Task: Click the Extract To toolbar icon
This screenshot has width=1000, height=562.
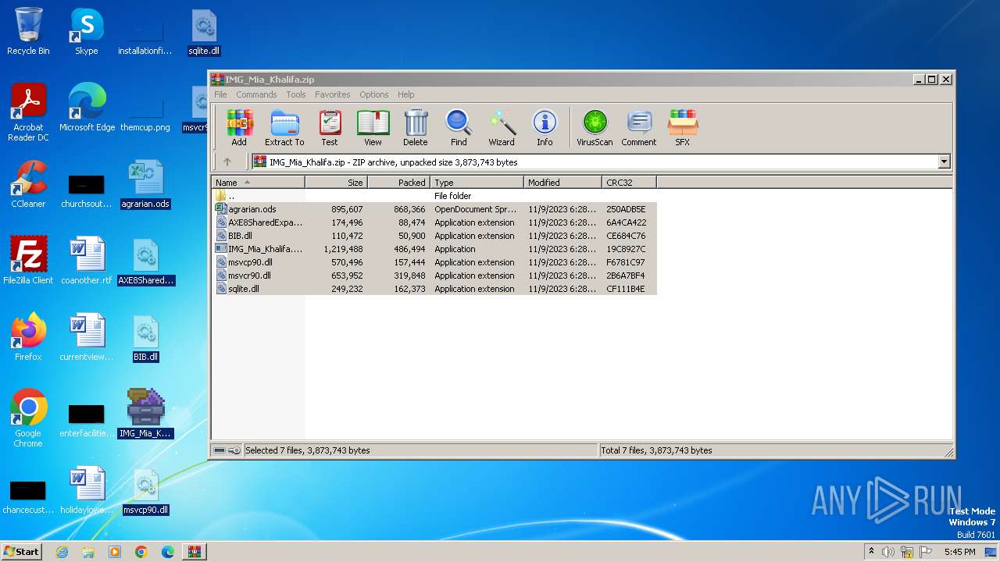Action: [284, 128]
